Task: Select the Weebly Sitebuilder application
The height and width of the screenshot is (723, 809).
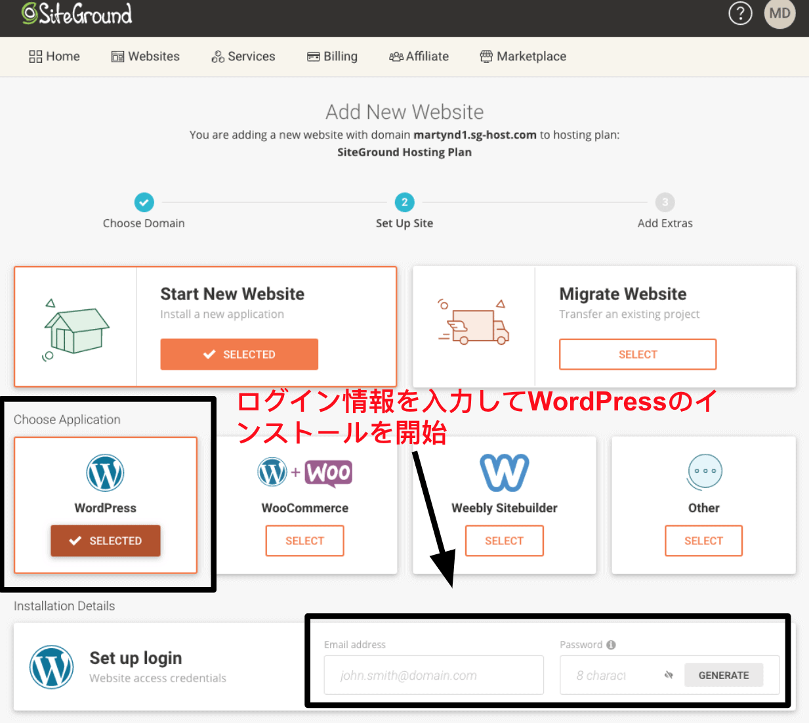Action: [504, 540]
